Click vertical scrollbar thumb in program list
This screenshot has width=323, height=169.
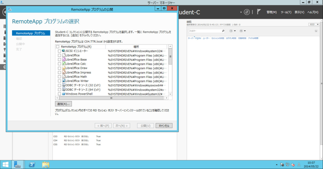170,56
